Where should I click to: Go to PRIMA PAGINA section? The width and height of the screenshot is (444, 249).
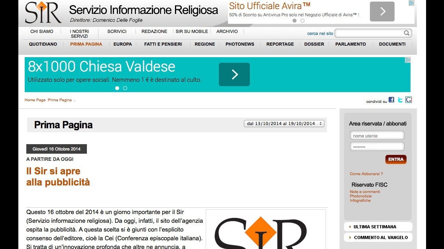(86, 44)
